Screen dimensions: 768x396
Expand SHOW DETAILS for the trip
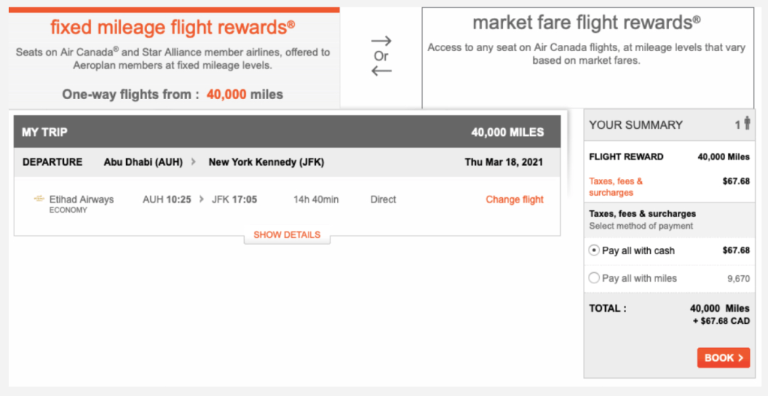click(x=287, y=235)
